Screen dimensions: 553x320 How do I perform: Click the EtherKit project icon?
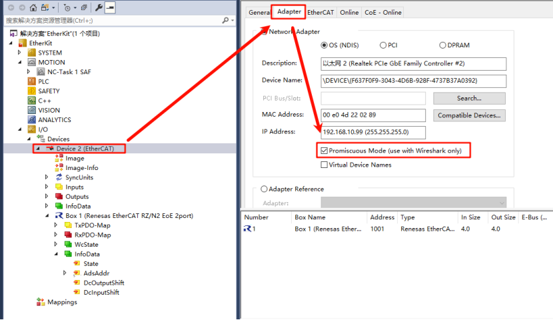click(x=23, y=43)
